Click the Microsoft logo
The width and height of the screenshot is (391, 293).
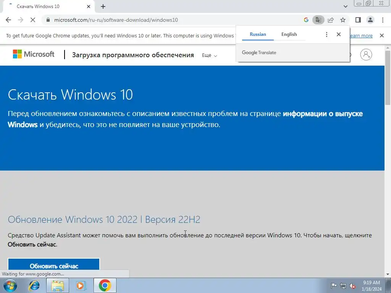(34, 54)
